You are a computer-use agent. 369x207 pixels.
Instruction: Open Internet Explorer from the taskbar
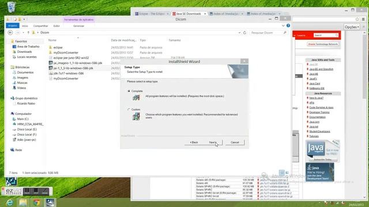point(9,202)
